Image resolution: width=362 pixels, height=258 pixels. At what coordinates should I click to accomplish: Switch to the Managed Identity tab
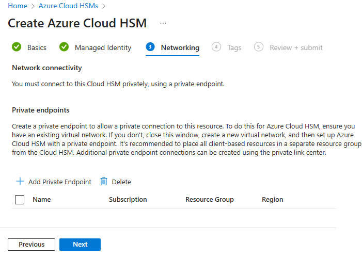[103, 47]
